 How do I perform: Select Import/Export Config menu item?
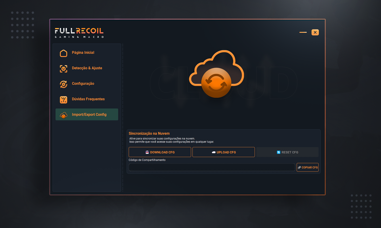[x=87, y=114]
